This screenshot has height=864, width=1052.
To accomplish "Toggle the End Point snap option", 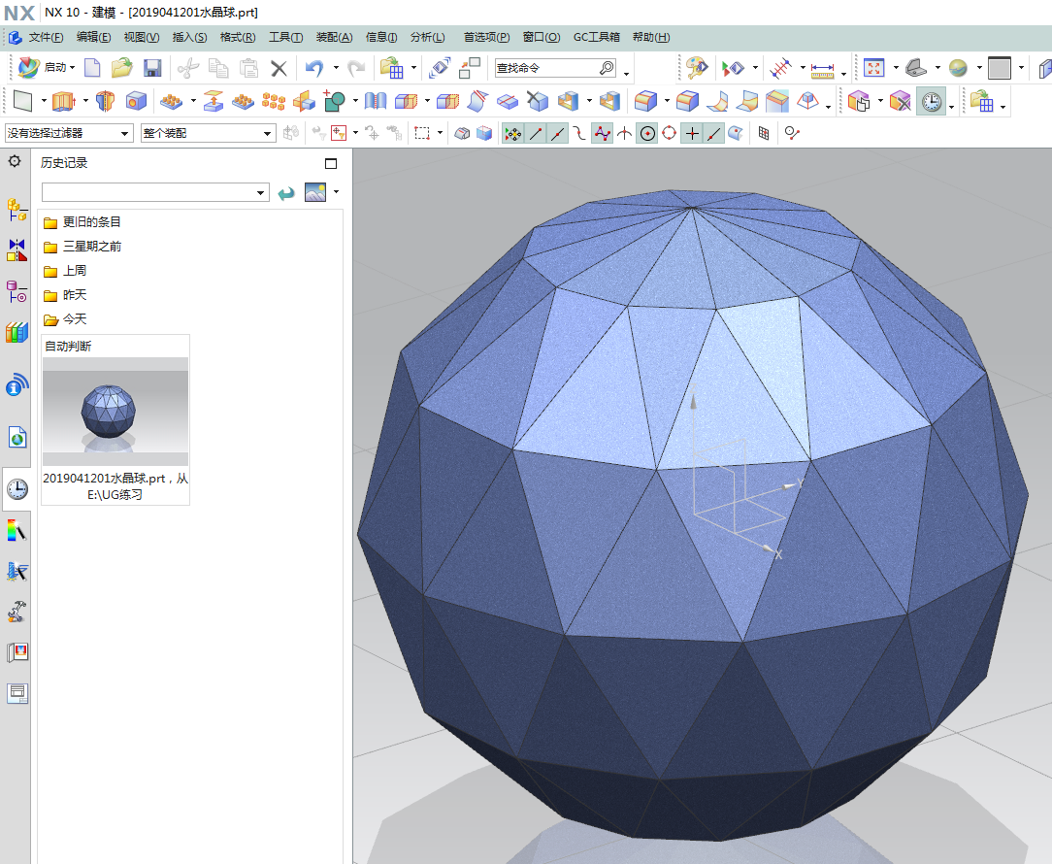I will point(535,134).
